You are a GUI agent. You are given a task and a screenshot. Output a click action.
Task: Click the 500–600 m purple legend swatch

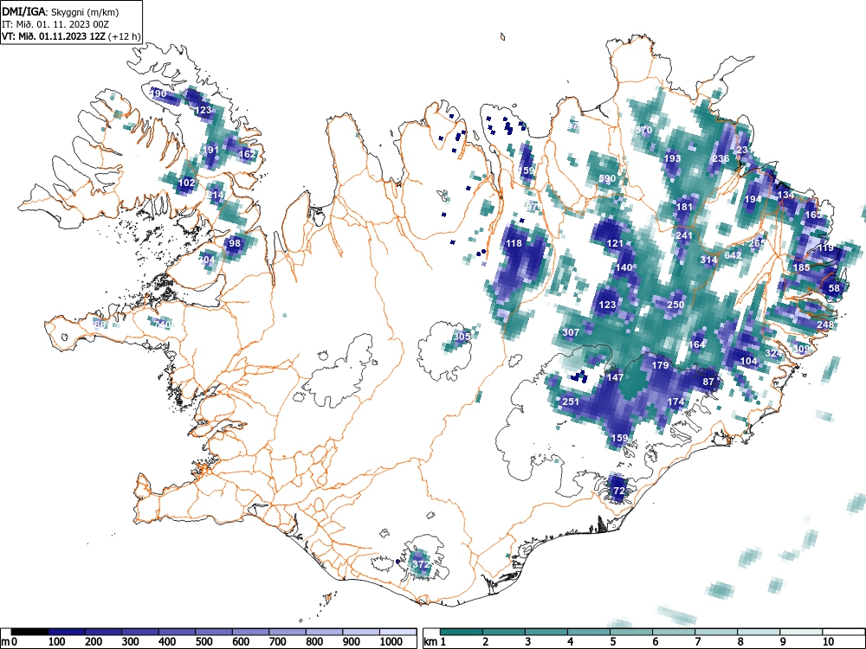click(214, 632)
